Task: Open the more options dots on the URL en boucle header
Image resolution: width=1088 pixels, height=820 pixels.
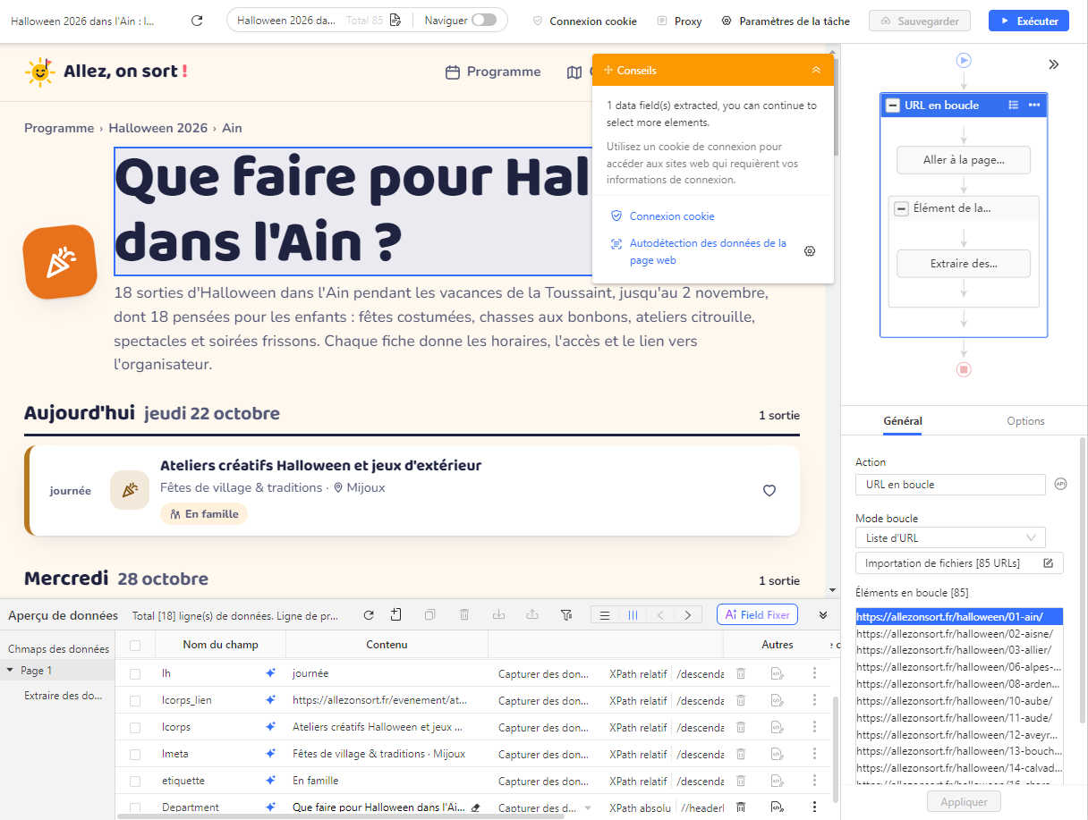Action: (x=1034, y=105)
